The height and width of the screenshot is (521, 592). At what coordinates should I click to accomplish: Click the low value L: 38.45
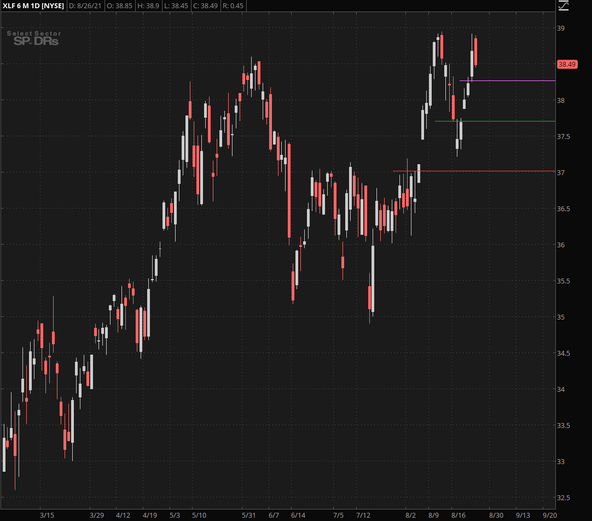point(176,6)
